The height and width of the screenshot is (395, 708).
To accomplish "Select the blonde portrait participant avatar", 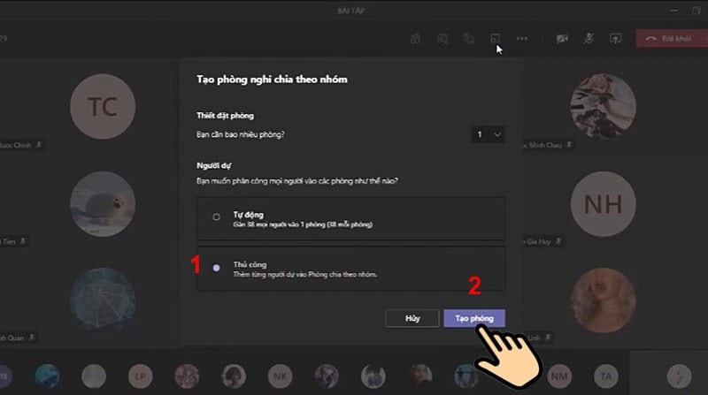I will pos(604,300).
